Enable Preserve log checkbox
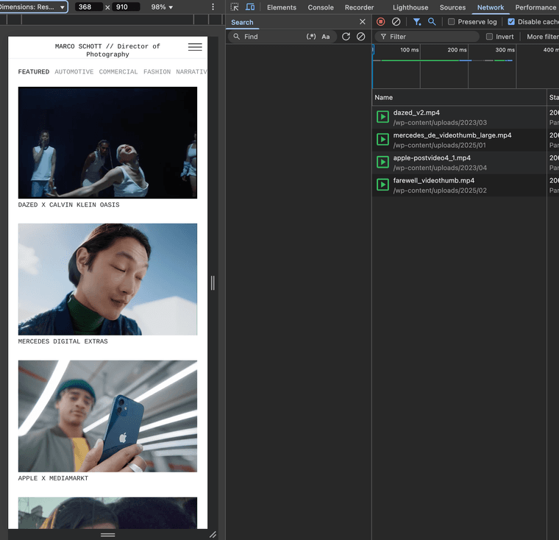 click(x=452, y=22)
